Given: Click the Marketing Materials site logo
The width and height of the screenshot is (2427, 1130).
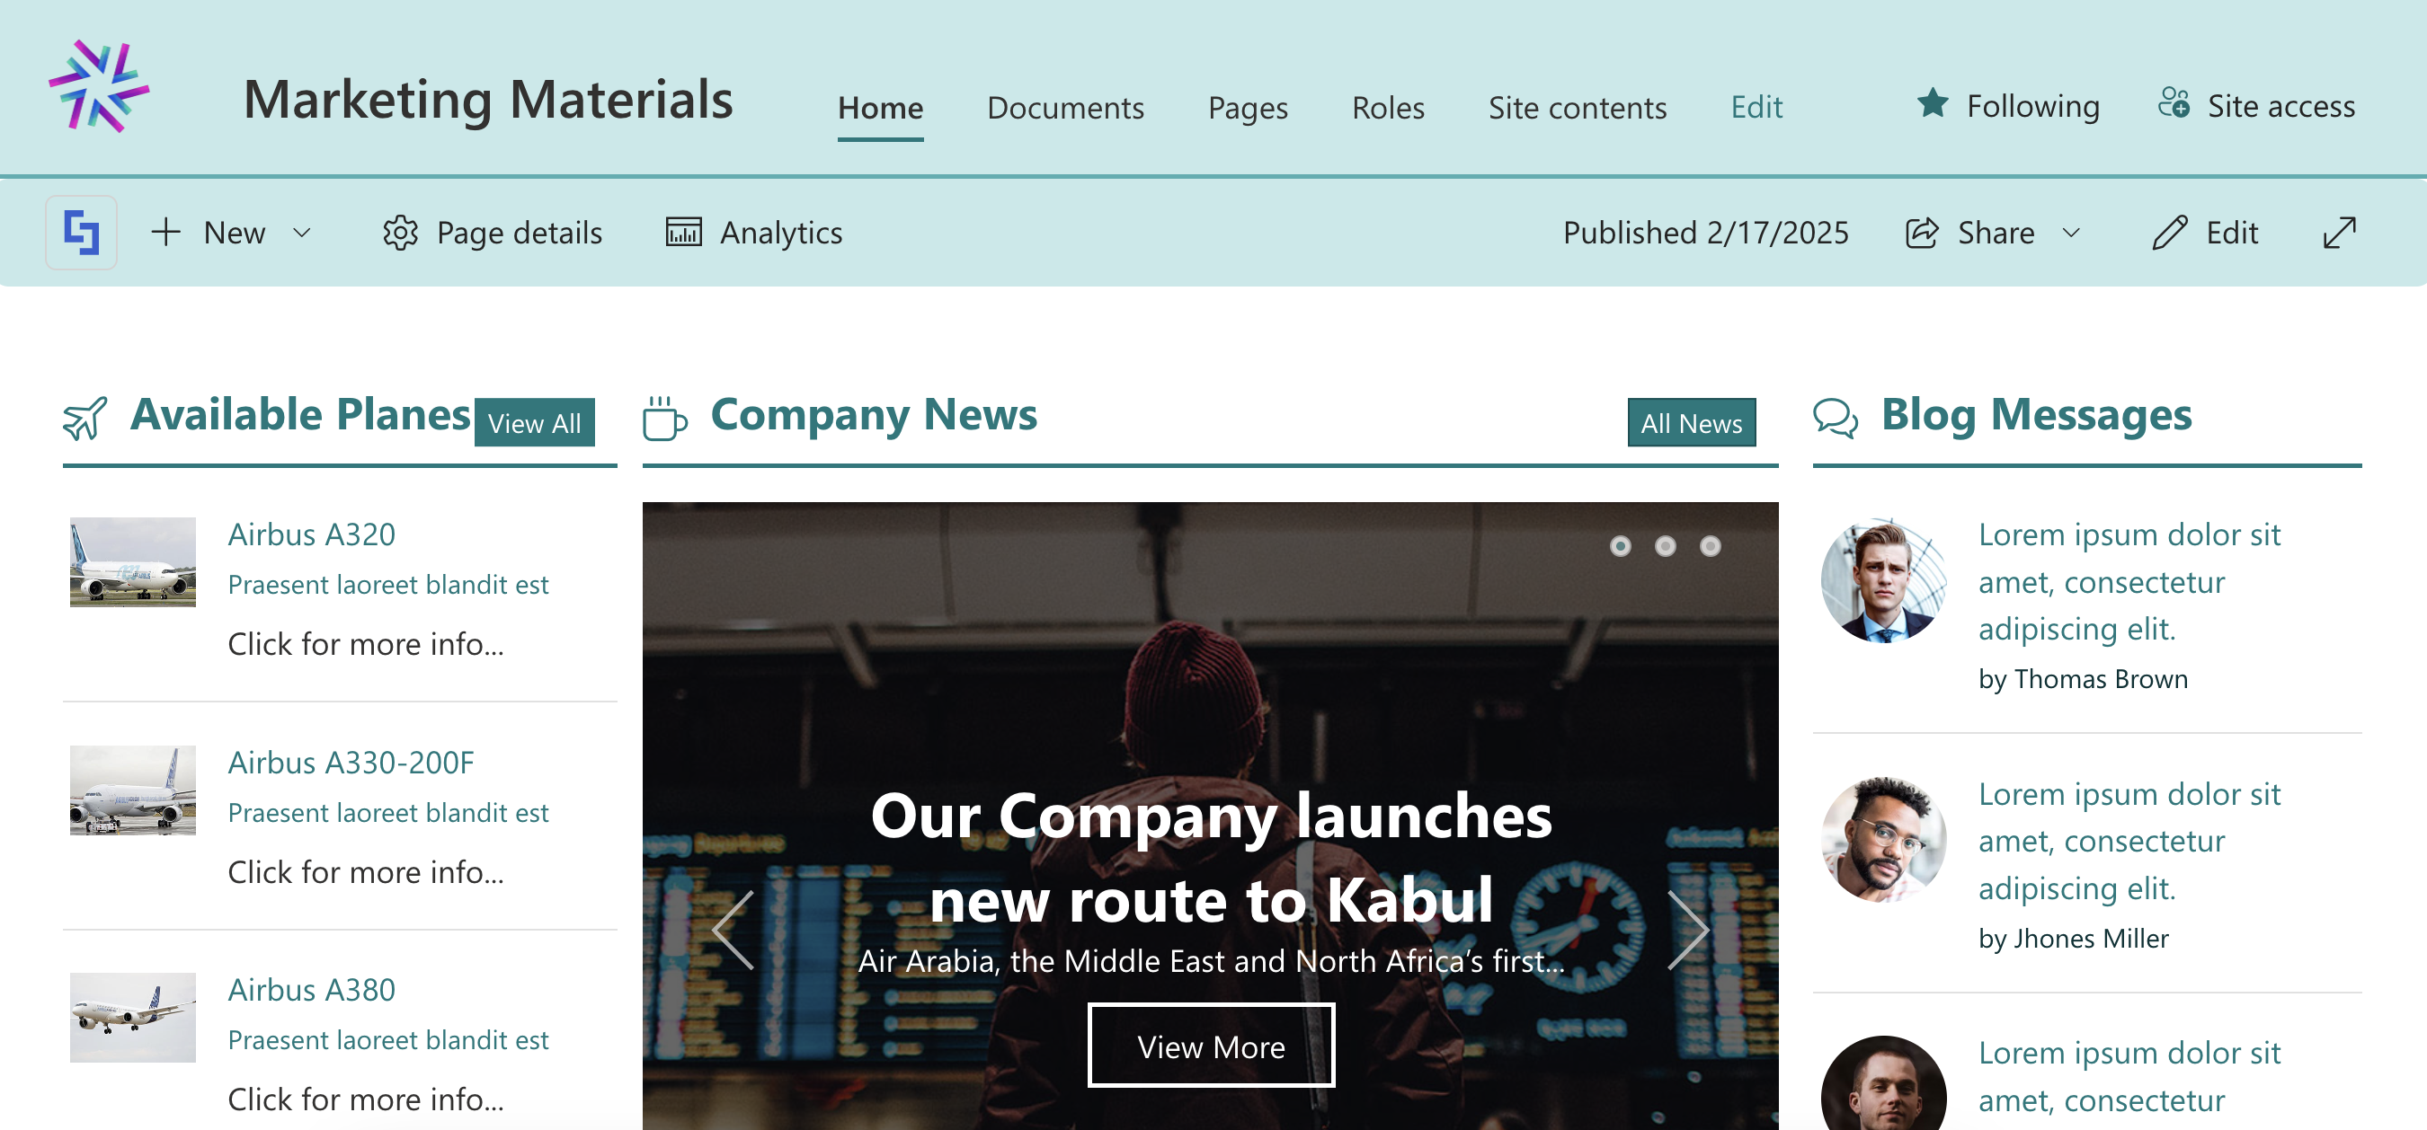Looking at the screenshot, I should (x=99, y=85).
